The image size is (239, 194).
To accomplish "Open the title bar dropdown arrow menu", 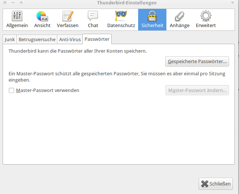I will click(233, 3).
